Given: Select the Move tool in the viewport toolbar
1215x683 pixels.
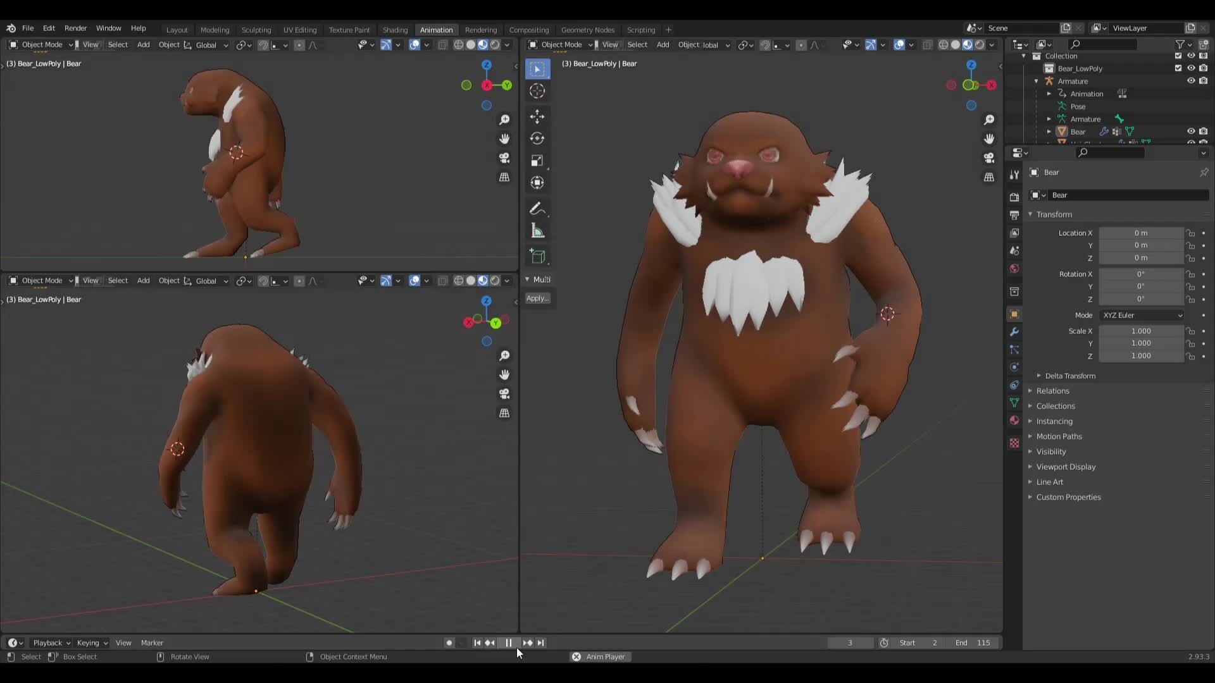Looking at the screenshot, I should [537, 116].
